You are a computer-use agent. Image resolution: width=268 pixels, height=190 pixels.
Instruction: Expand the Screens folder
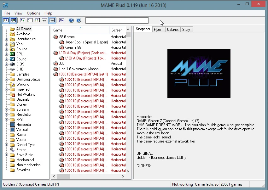coord(7,109)
